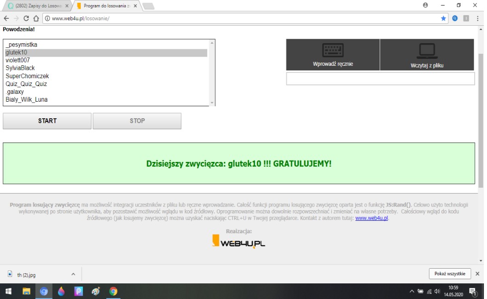Bookmark page with the star icon
The image size is (487, 299).
click(x=443, y=18)
